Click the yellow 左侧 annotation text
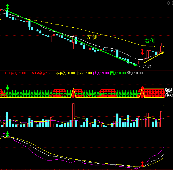Viewport: 173px width, 170px height. click(92, 37)
